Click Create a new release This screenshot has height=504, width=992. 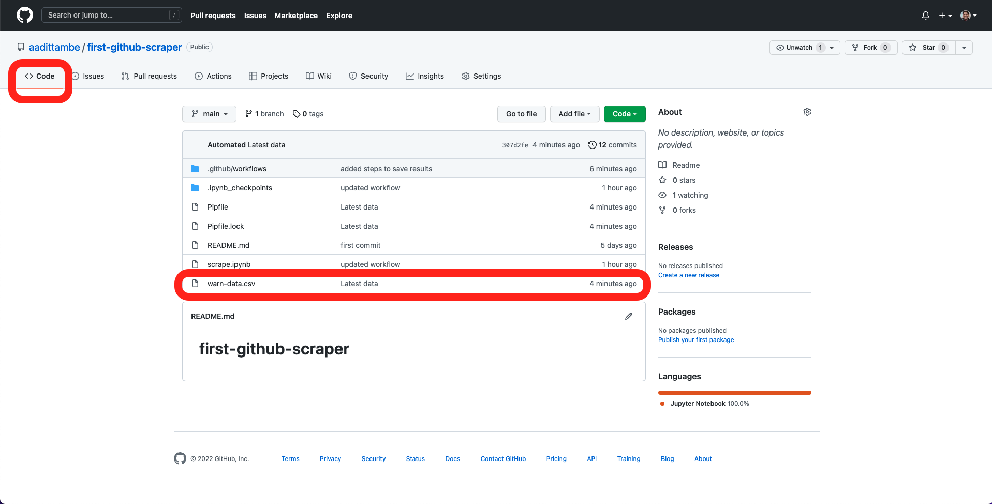click(689, 275)
